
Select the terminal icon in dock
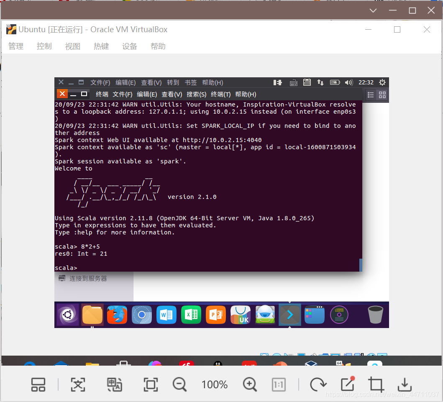coord(290,315)
